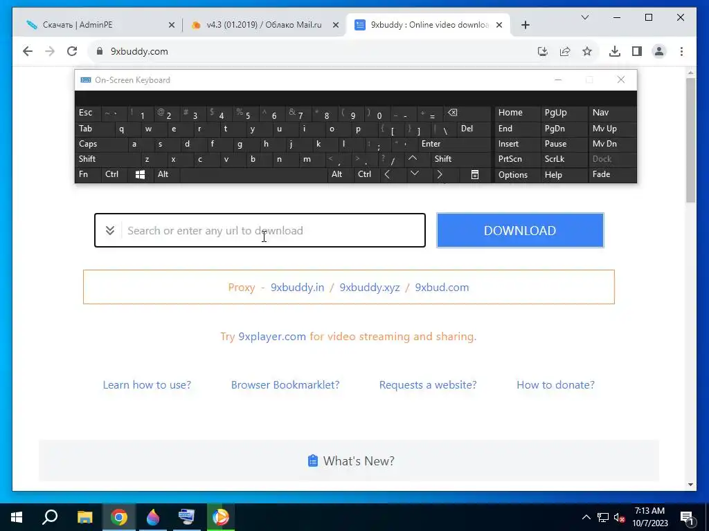The width and height of the screenshot is (709, 531).
Task: Toggle Chrome side panel icon
Action: click(637, 51)
